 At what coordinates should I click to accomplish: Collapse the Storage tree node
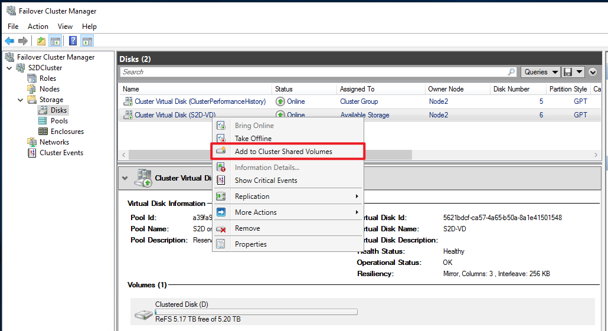pos(20,100)
